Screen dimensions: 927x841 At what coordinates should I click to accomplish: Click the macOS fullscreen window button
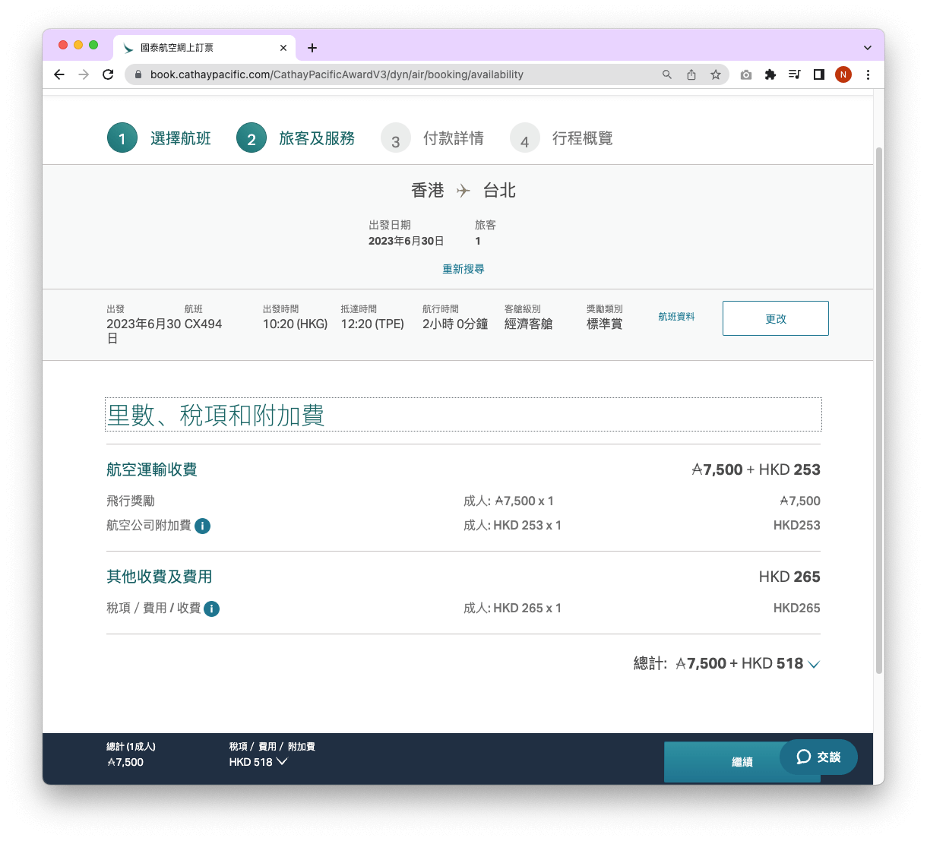click(x=93, y=45)
